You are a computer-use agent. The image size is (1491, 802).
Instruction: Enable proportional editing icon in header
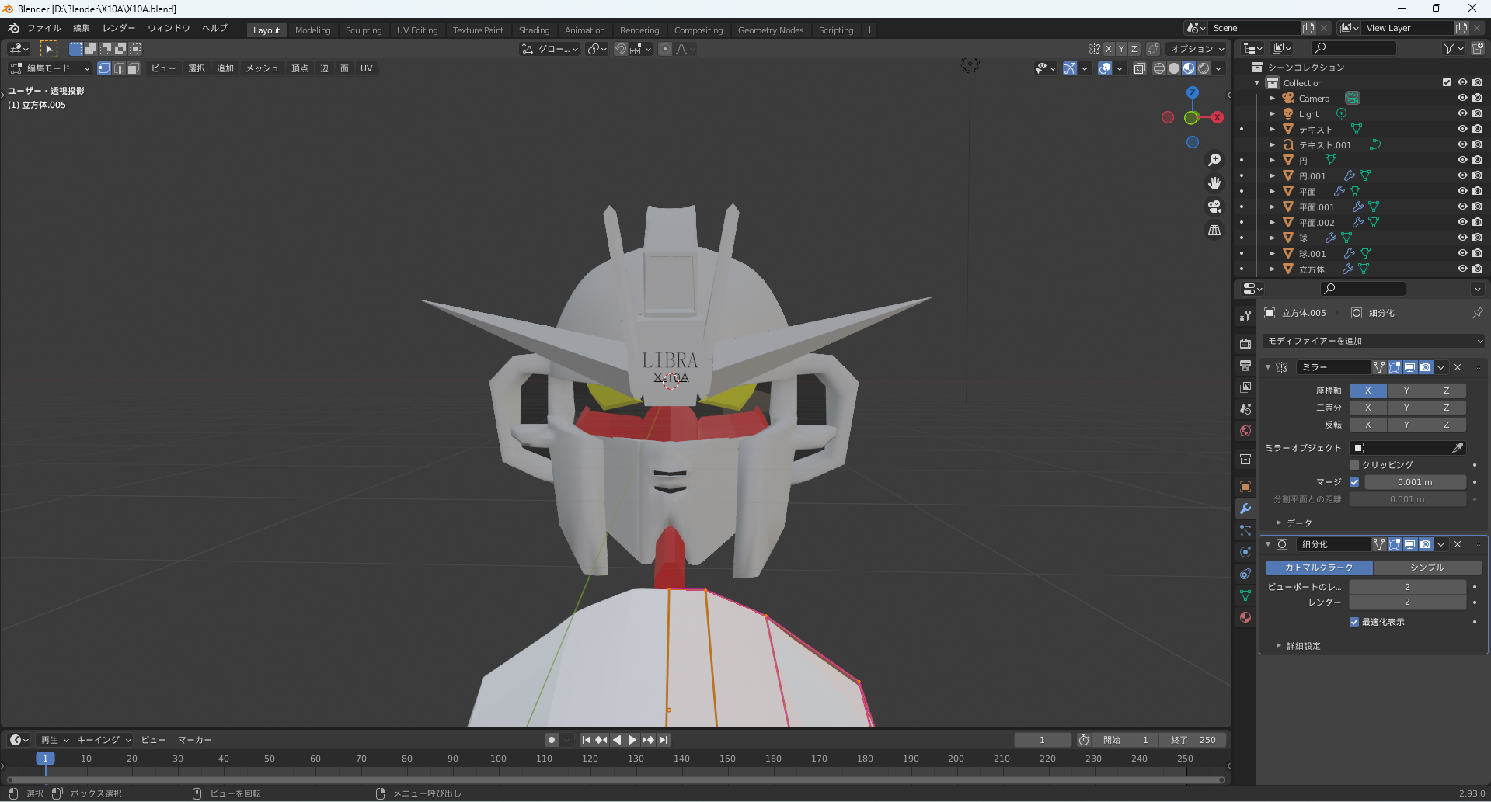[665, 49]
